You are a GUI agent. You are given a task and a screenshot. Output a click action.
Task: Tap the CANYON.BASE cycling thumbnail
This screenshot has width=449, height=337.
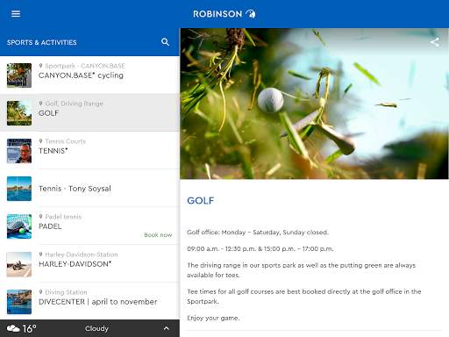[19, 75]
